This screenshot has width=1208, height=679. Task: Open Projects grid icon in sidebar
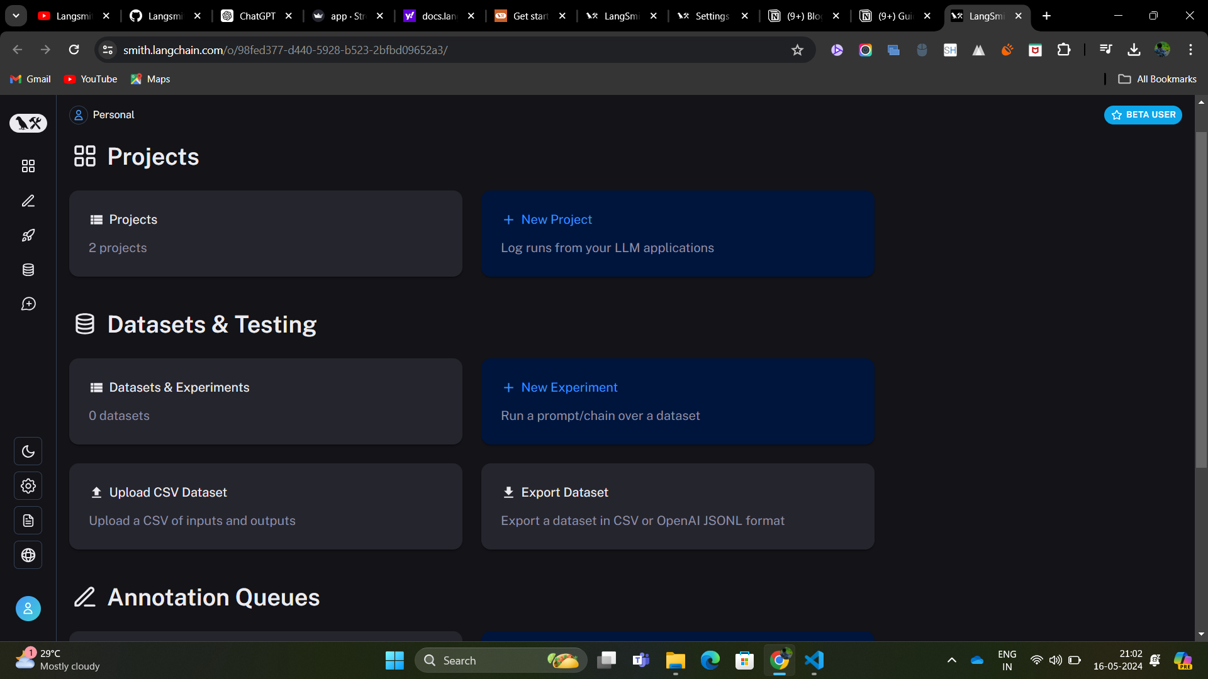(x=28, y=166)
